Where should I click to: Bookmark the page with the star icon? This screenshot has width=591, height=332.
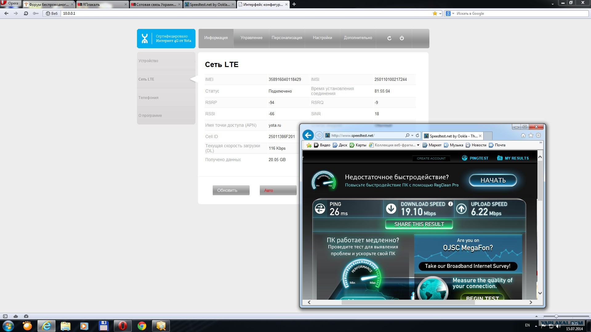click(x=435, y=14)
